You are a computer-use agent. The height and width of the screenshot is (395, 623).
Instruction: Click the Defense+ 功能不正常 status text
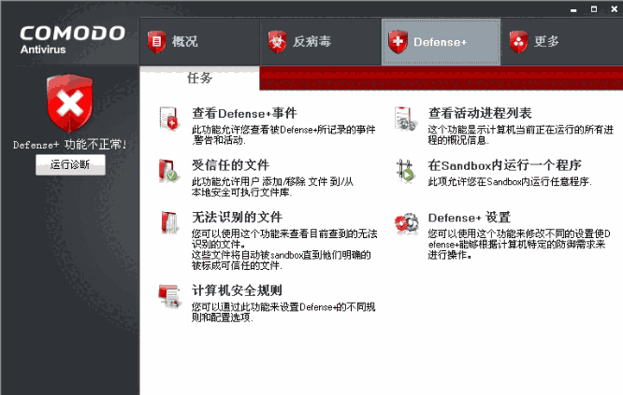70,145
